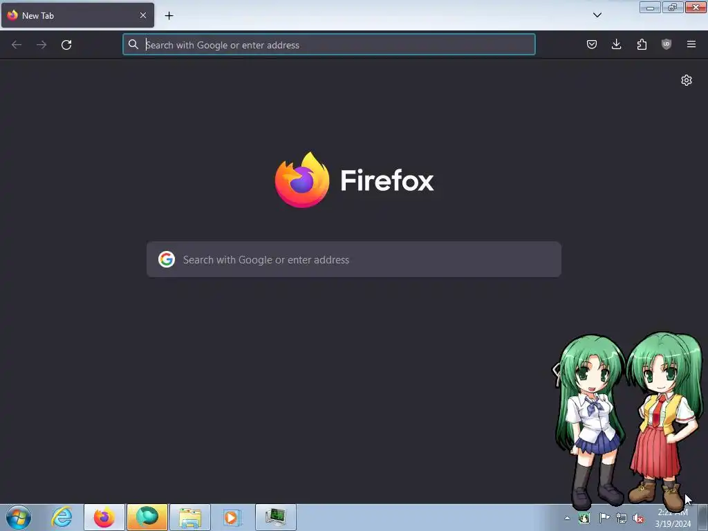
Task: Click the Action Center flag icon
Action: click(x=604, y=518)
